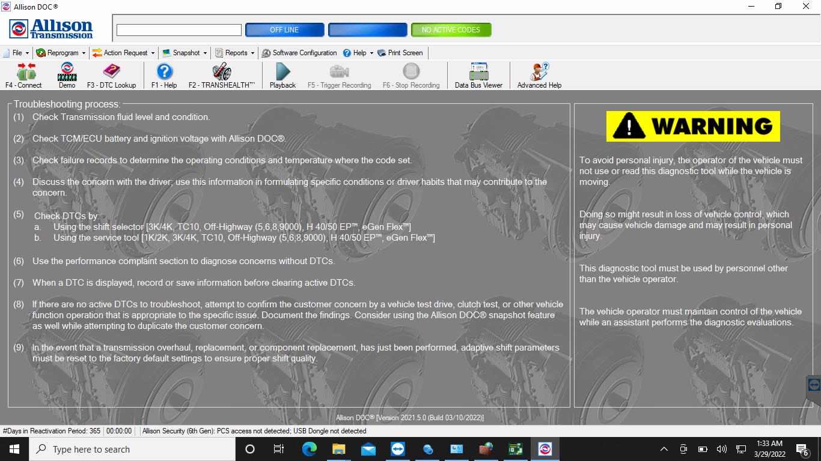Screen dimensions: 821x461
Task: Open File Explorer from the taskbar
Action: pos(338,449)
